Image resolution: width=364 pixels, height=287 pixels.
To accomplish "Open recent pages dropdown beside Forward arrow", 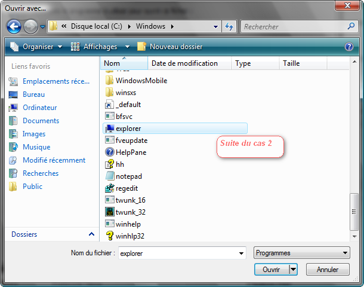I will point(42,27).
